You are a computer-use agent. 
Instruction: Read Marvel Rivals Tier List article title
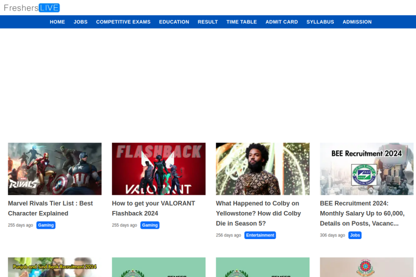click(50, 208)
